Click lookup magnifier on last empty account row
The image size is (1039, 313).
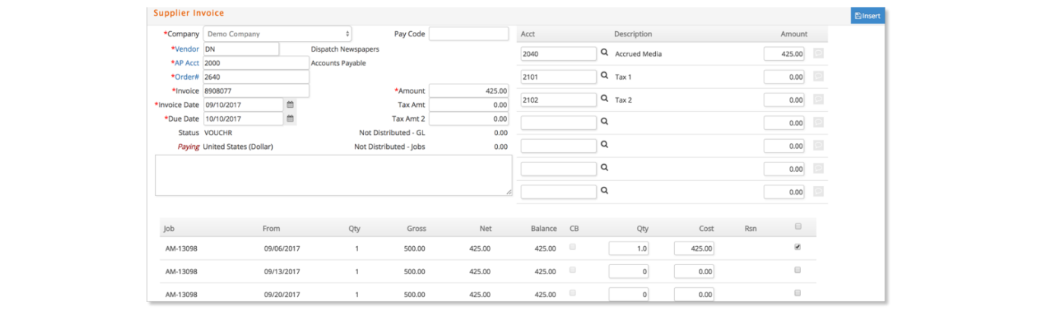pyautogui.click(x=604, y=191)
